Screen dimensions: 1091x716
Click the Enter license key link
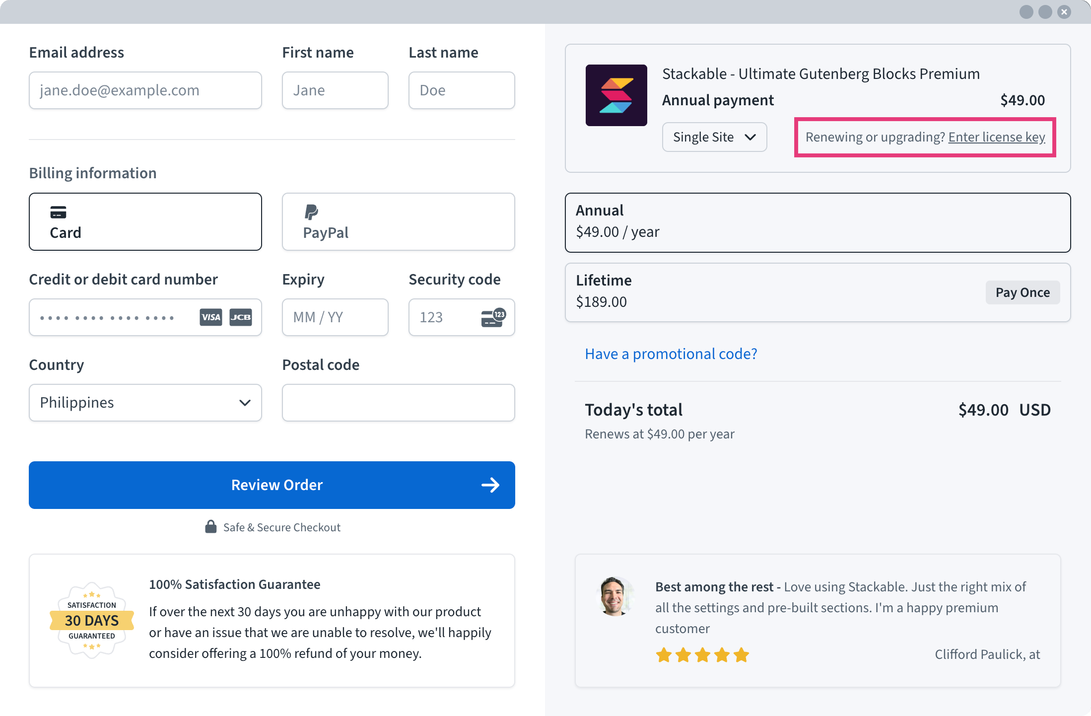point(996,137)
